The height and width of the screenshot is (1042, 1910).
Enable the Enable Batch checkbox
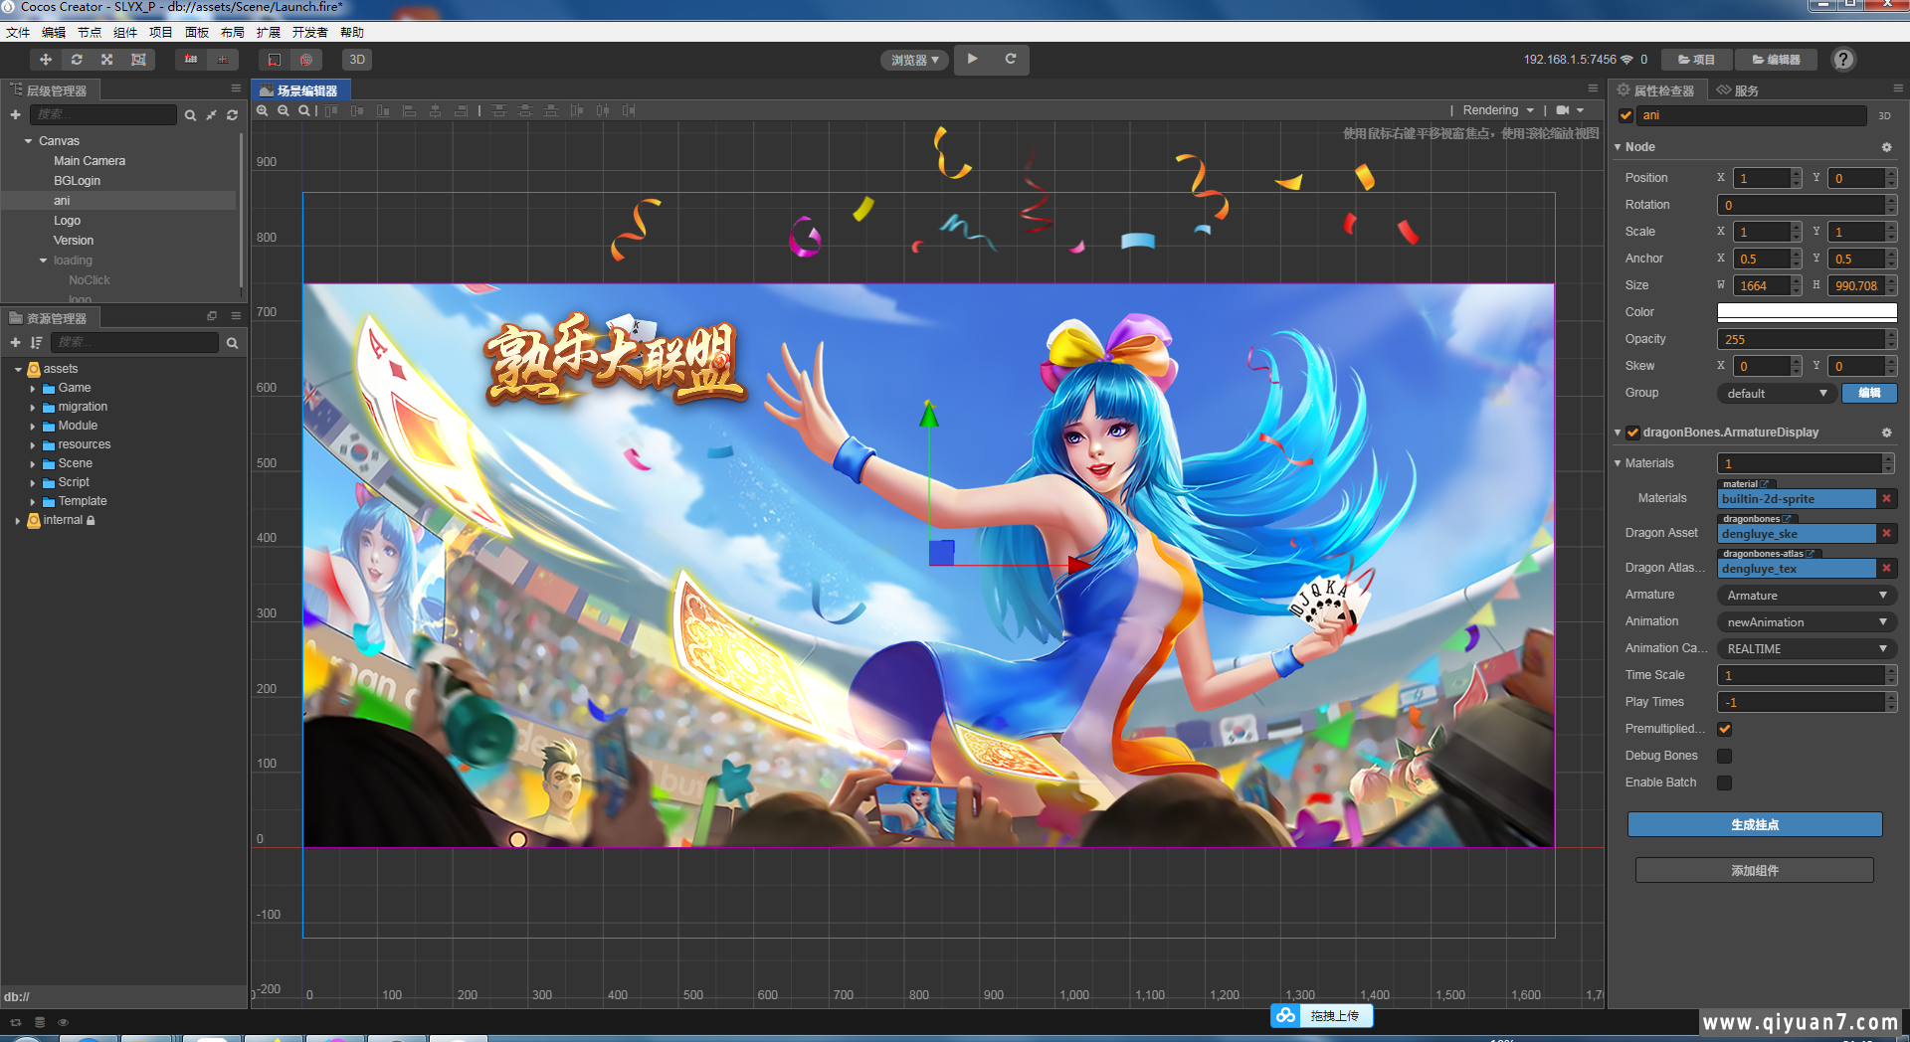pyautogui.click(x=1725, y=782)
